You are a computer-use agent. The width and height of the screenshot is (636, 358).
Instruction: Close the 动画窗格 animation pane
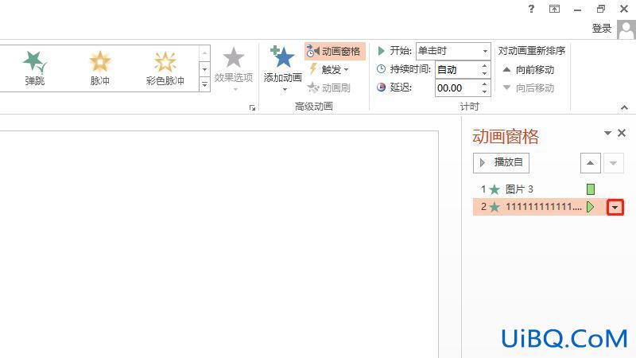click(622, 133)
